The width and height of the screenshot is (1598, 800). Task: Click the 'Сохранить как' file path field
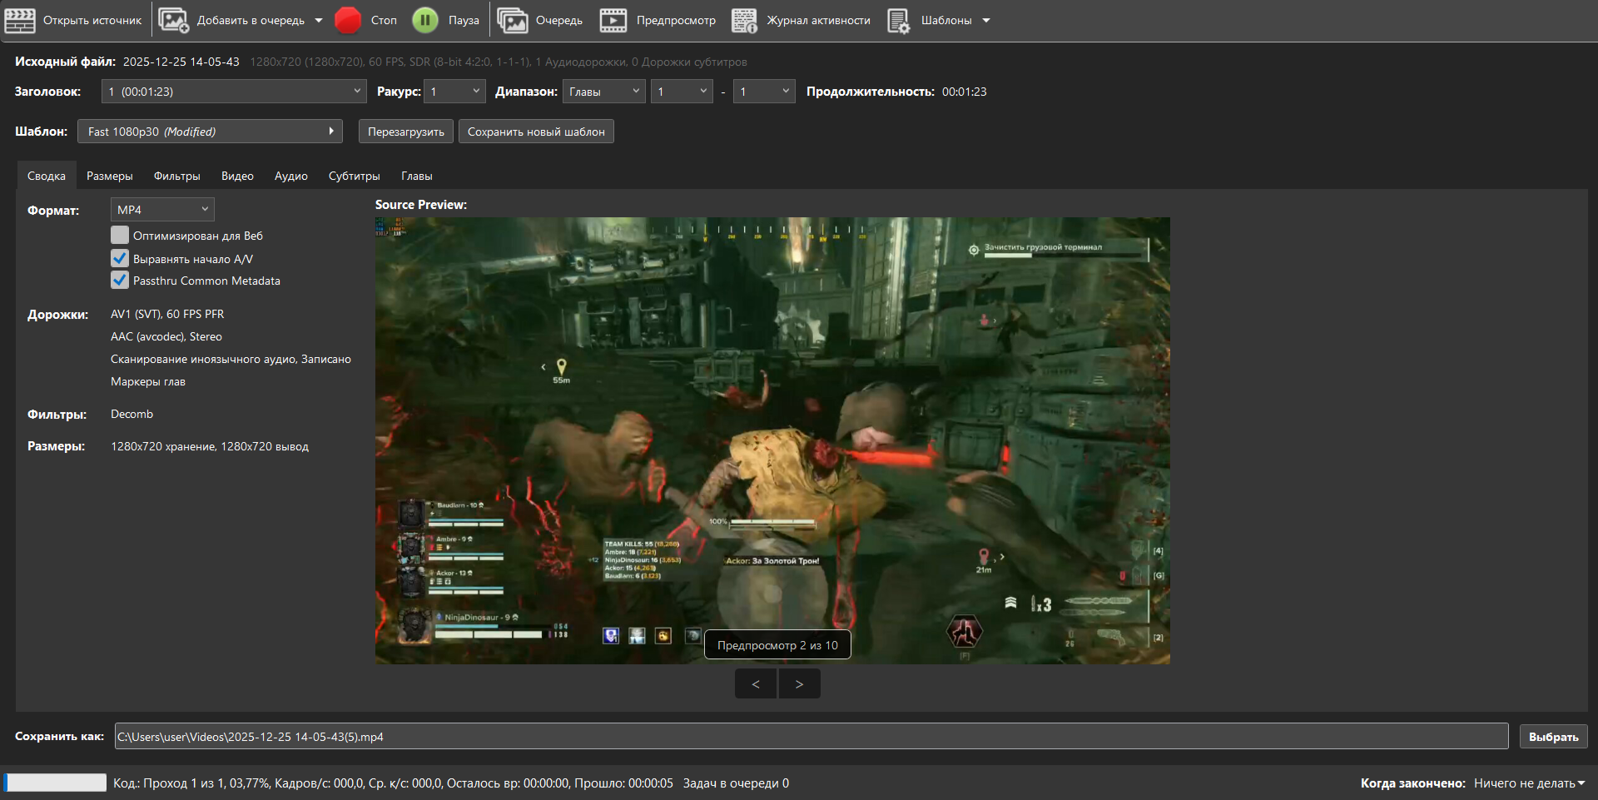[x=811, y=736]
